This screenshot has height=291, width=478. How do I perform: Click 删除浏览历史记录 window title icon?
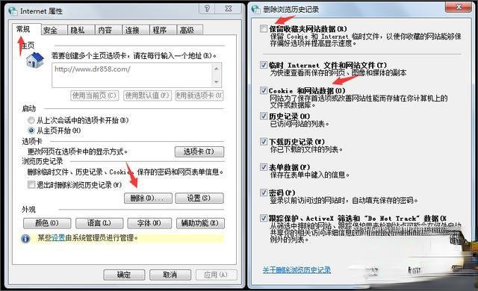click(x=255, y=10)
